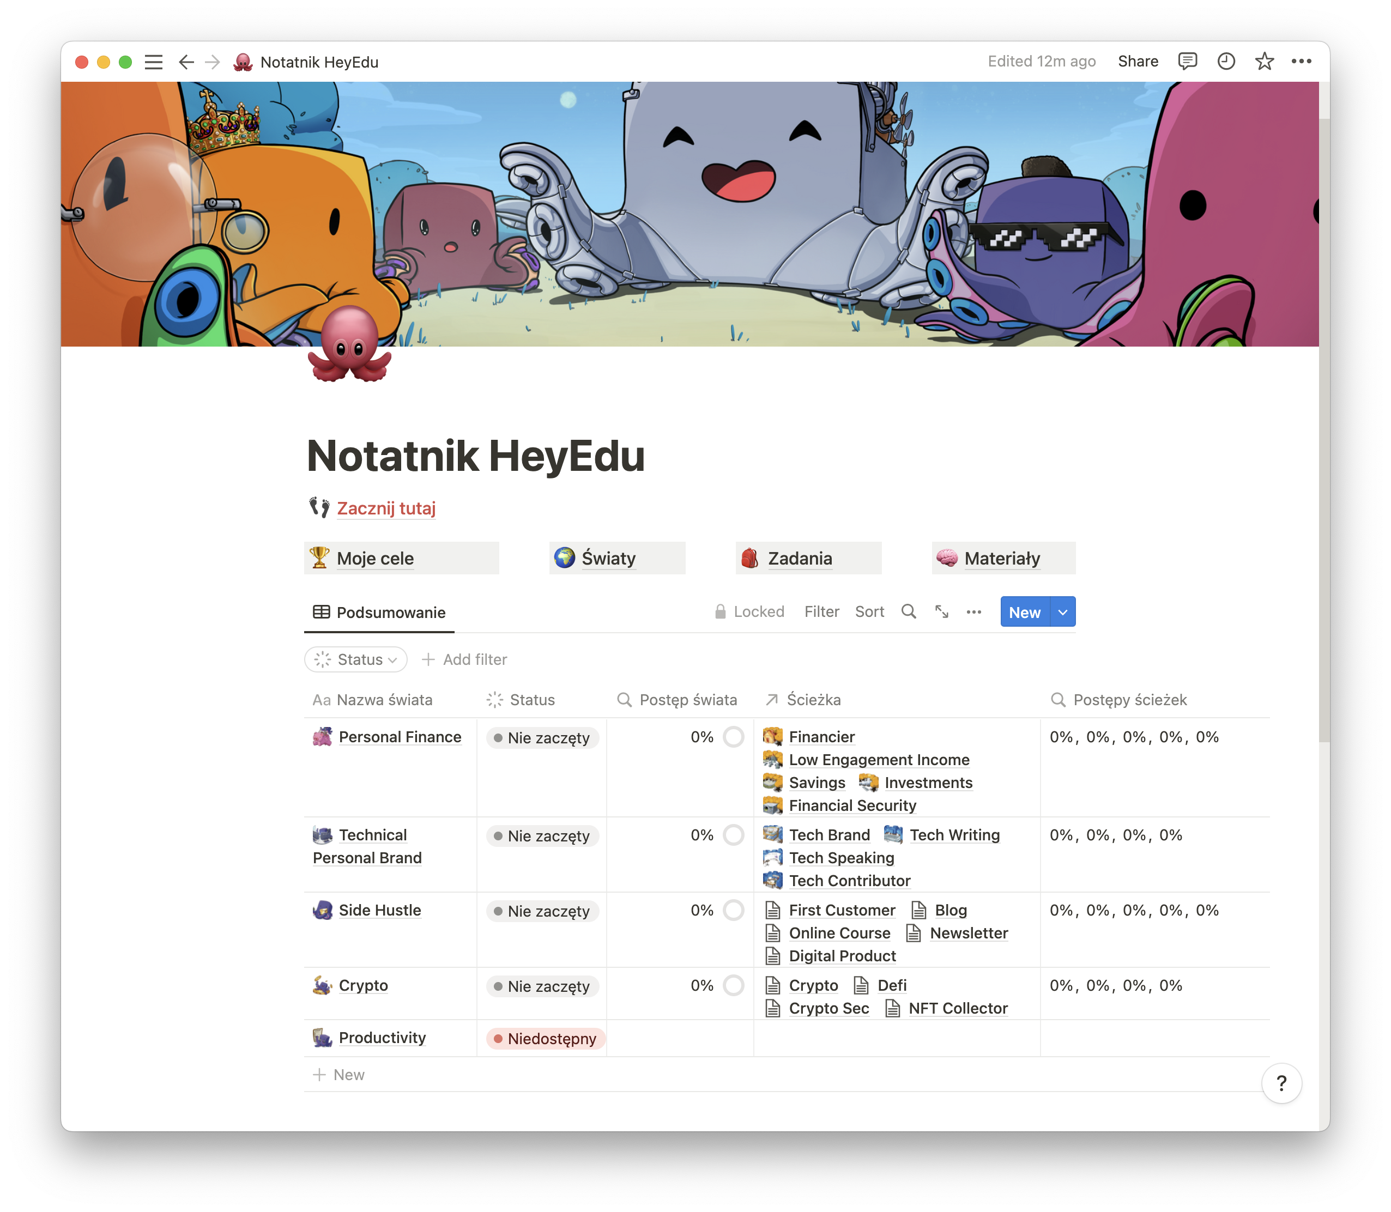
Task: Click the database search magnifier icon
Action: pyautogui.click(x=909, y=612)
